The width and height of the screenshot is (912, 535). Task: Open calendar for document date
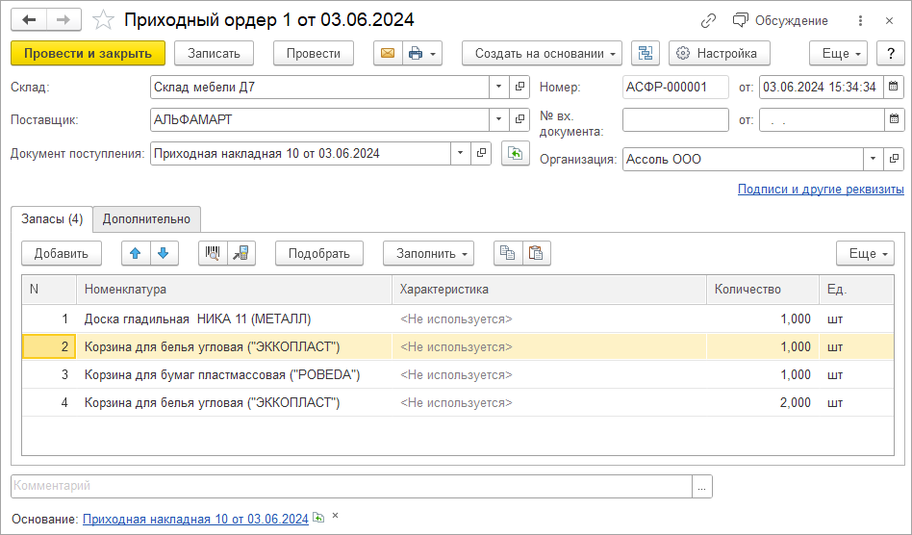click(894, 88)
